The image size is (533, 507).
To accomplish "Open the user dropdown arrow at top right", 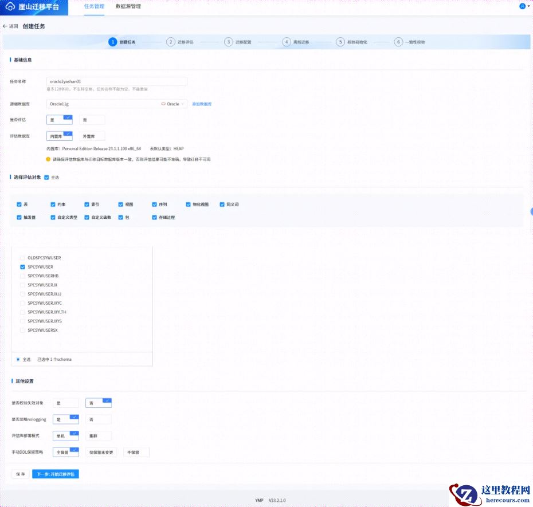I will [528, 7].
